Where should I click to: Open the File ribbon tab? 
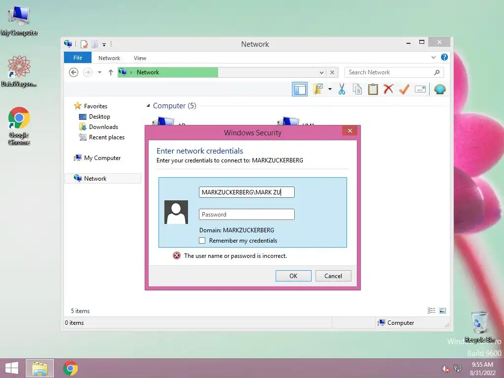coord(78,58)
